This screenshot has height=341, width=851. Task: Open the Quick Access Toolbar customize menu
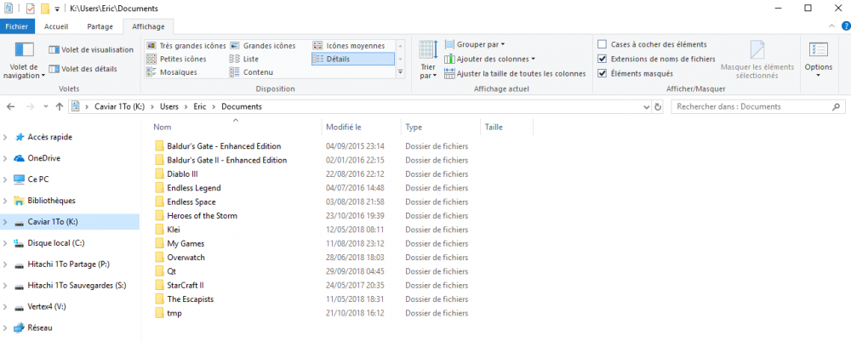tap(57, 9)
